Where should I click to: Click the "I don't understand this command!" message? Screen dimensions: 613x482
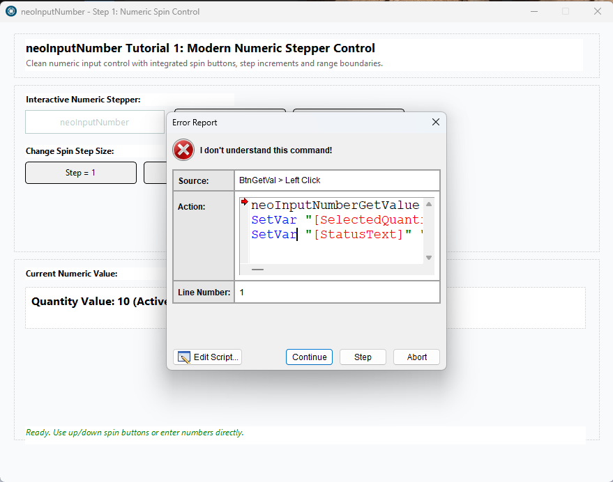point(266,150)
